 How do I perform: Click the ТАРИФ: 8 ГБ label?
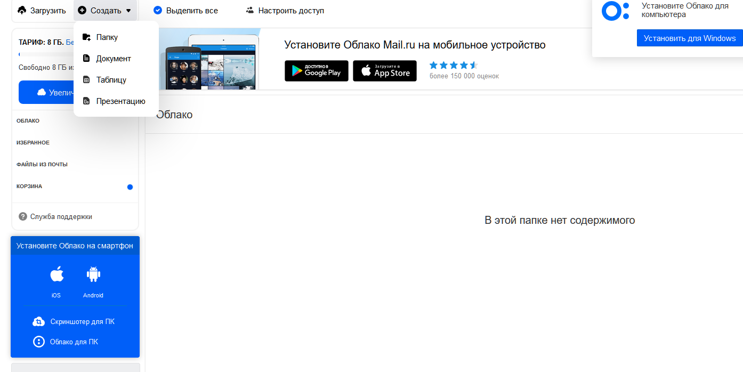tap(41, 42)
